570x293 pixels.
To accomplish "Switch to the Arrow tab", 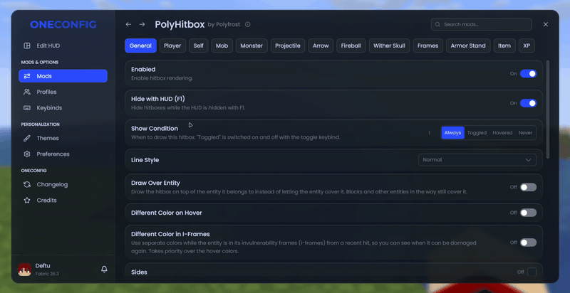I will (x=321, y=46).
